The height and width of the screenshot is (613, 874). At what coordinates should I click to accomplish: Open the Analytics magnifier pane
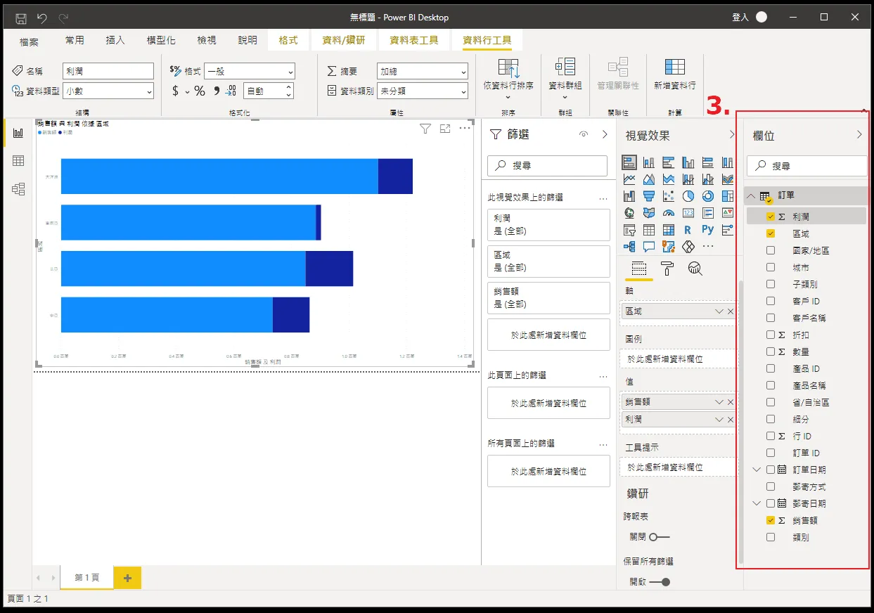click(695, 268)
